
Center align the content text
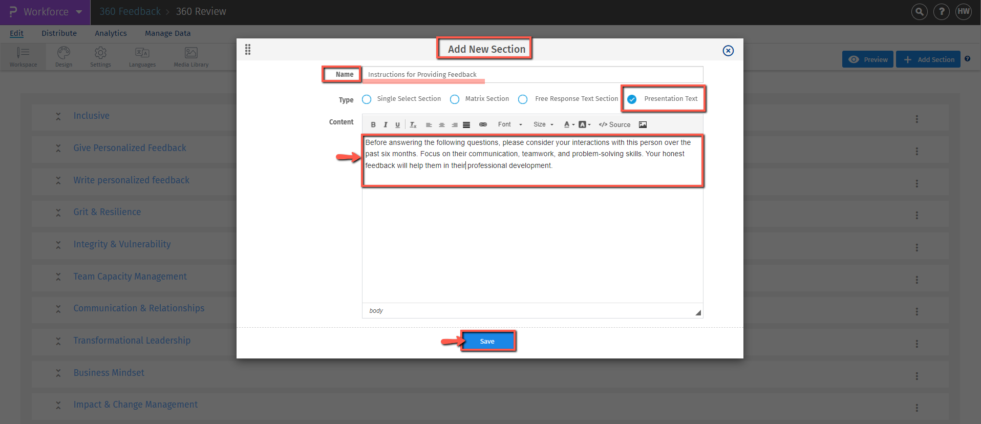(x=442, y=124)
